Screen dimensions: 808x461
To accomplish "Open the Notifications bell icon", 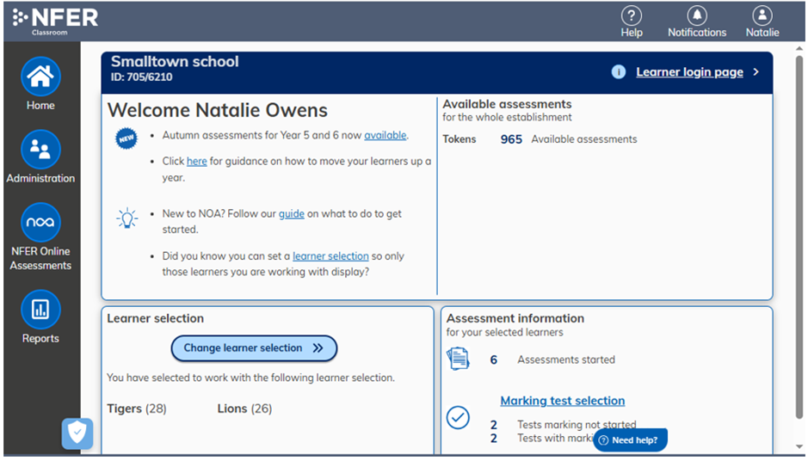I will click(x=697, y=15).
